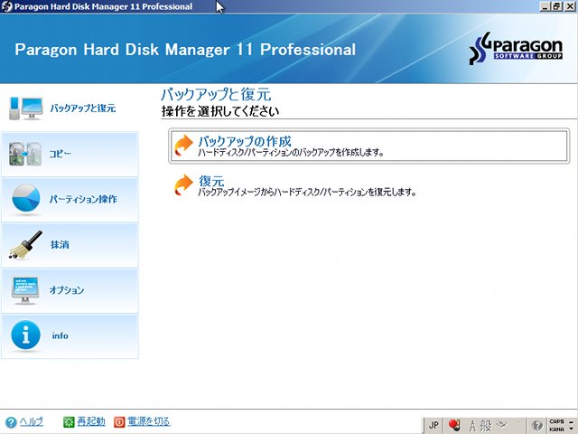The width and height of the screenshot is (578, 434).
Task: Click the orange arrow beside 復元
Action: tap(183, 184)
